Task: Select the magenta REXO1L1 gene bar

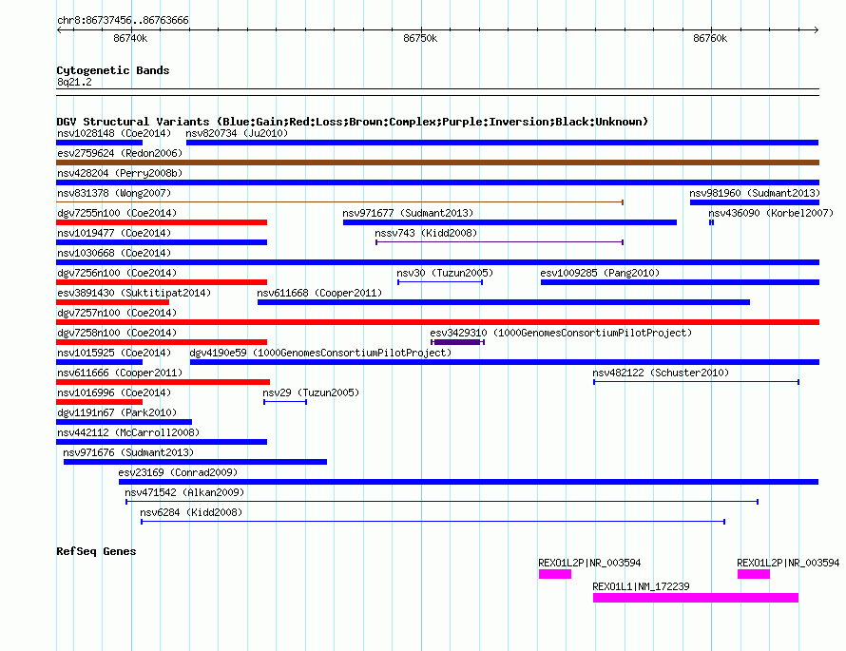Action: (696, 598)
